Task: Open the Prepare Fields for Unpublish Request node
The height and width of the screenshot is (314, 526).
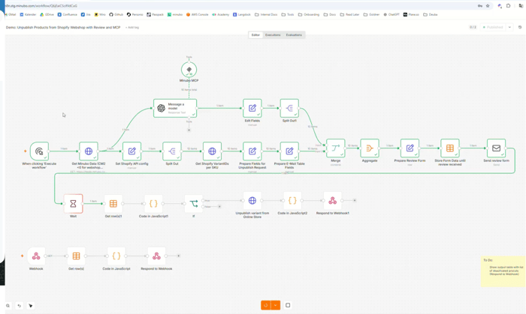Action: coord(252,151)
